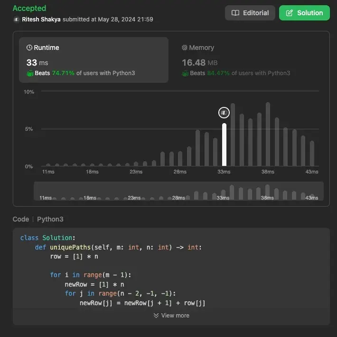Viewport: 337px width, 337px height.
Task: Click the chip icon beside Memory
Action: pyautogui.click(x=185, y=48)
